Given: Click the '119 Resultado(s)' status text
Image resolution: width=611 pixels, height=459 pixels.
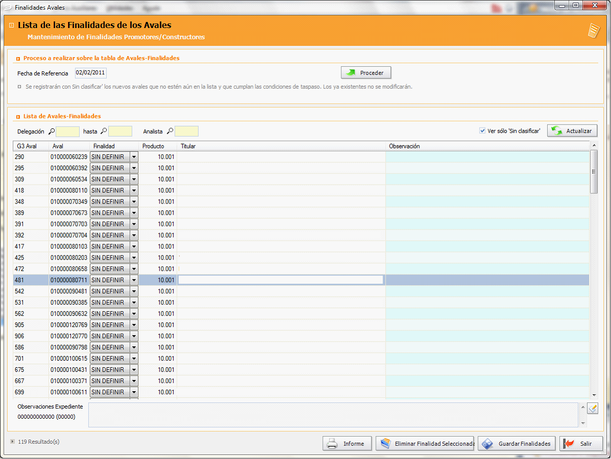Looking at the screenshot, I should [39, 442].
